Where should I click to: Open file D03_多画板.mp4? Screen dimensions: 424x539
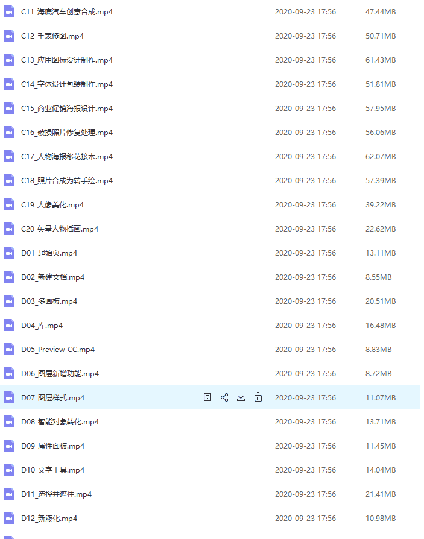[49, 301]
